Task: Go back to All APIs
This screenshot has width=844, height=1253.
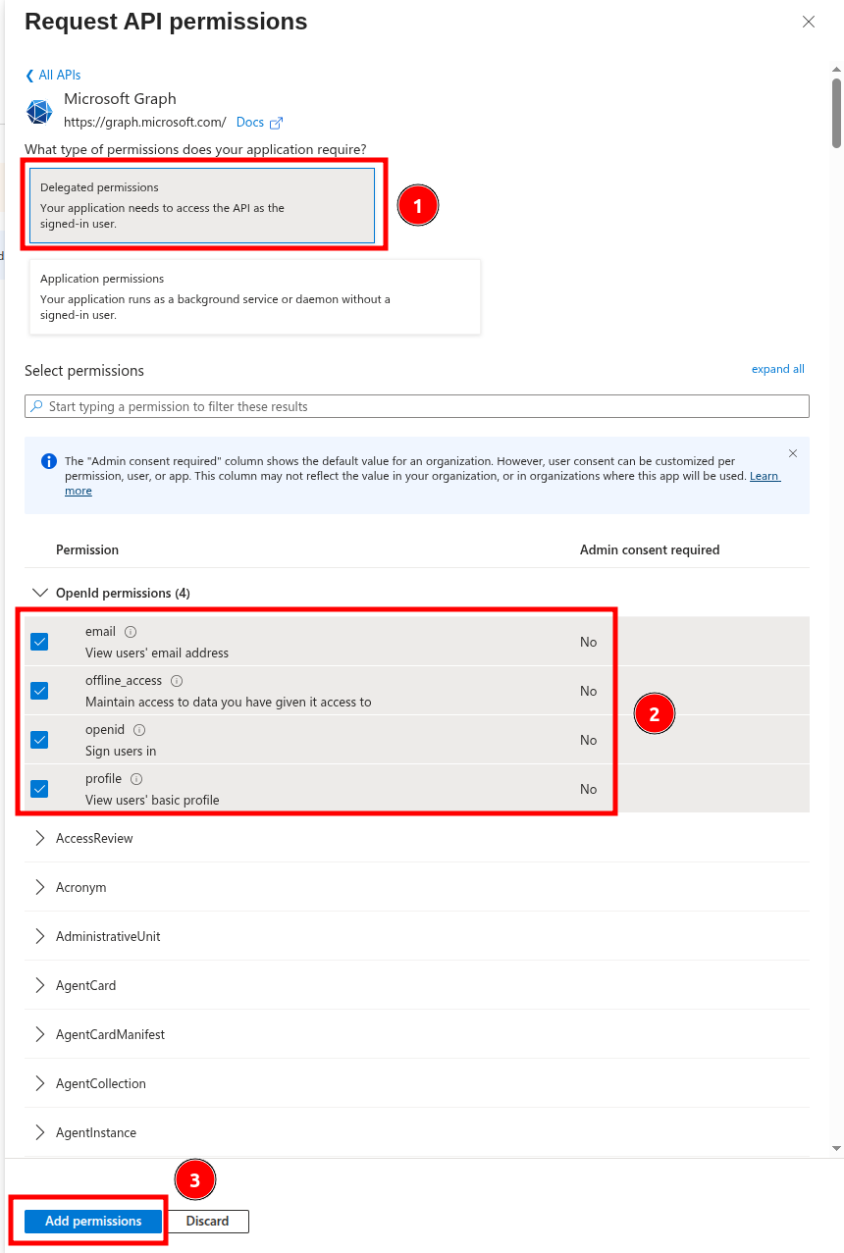Action: pyautogui.click(x=53, y=75)
